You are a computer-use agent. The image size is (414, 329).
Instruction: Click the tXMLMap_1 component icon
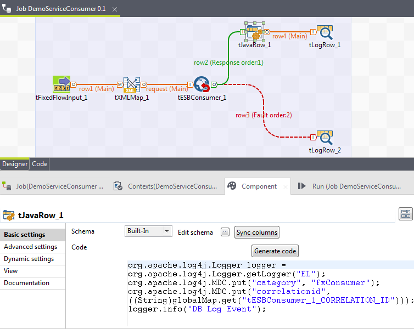pyautogui.click(x=132, y=85)
